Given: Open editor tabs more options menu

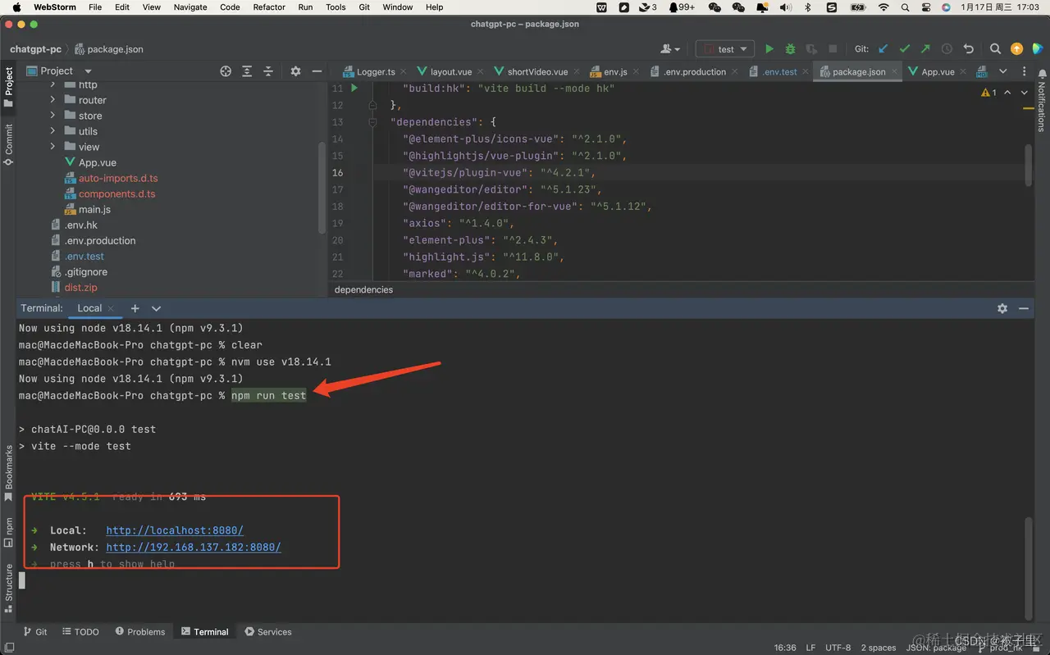Looking at the screenshot, I should (x=1024, y=71).
